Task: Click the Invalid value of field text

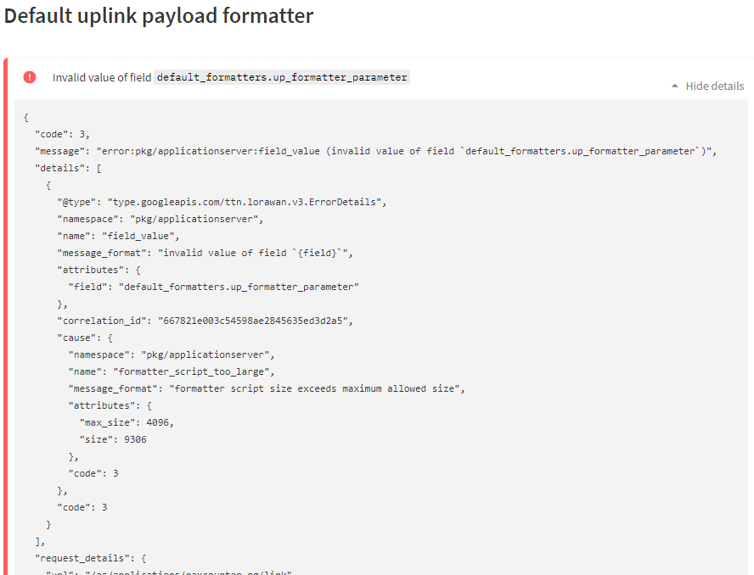Action: tap(102, 77)
